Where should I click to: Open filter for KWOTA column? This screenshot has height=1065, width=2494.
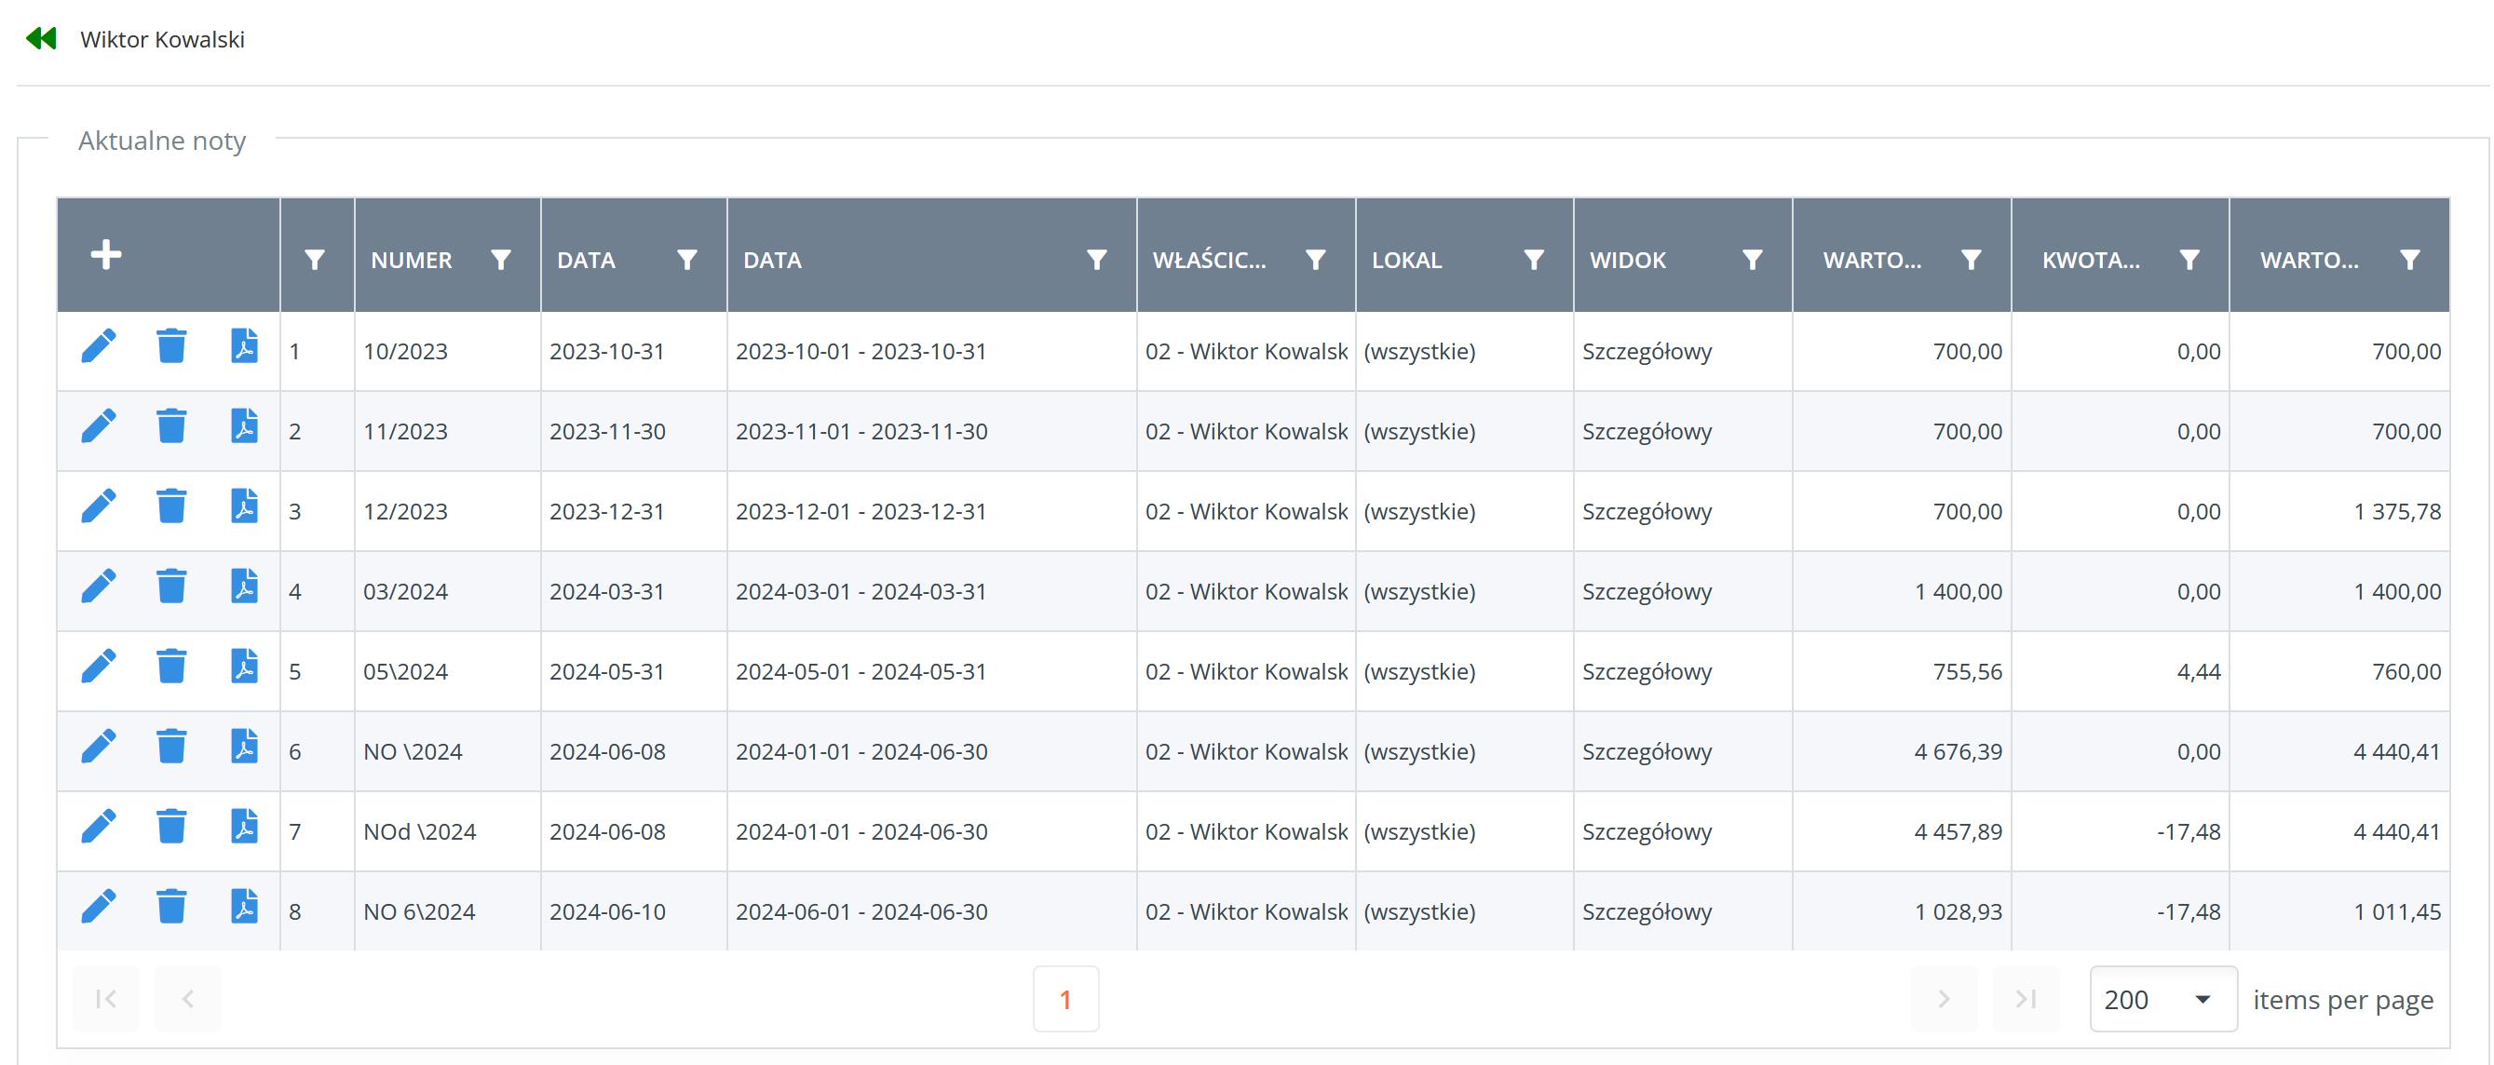coord(2189,260)
